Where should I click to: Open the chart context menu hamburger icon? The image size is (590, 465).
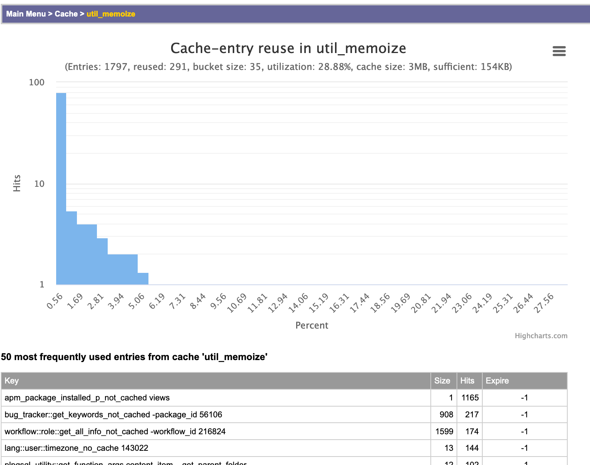click(x=559, y=51)
